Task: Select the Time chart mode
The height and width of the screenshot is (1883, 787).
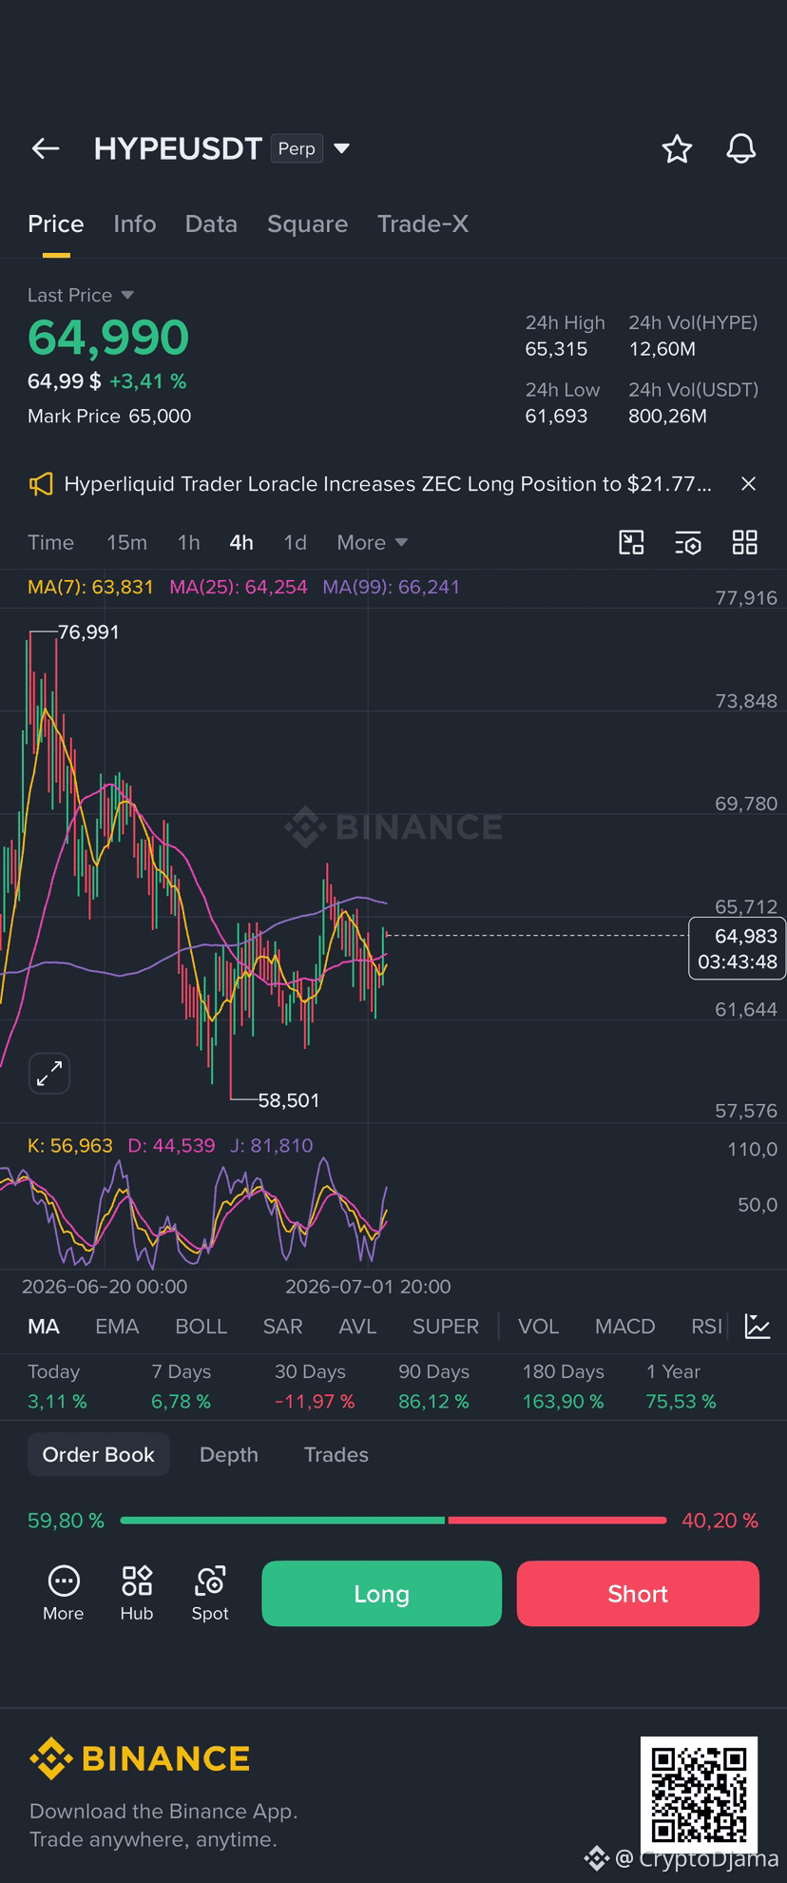Action: (50, 542)
